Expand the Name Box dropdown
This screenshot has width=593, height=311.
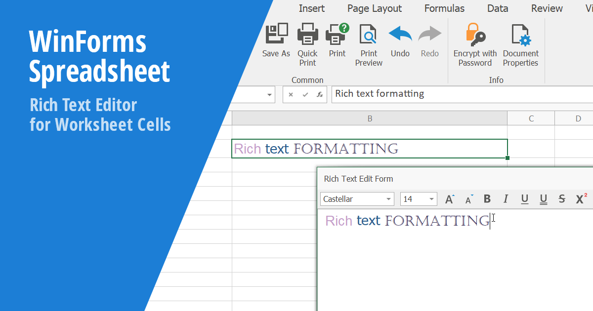tap(270, 94)
